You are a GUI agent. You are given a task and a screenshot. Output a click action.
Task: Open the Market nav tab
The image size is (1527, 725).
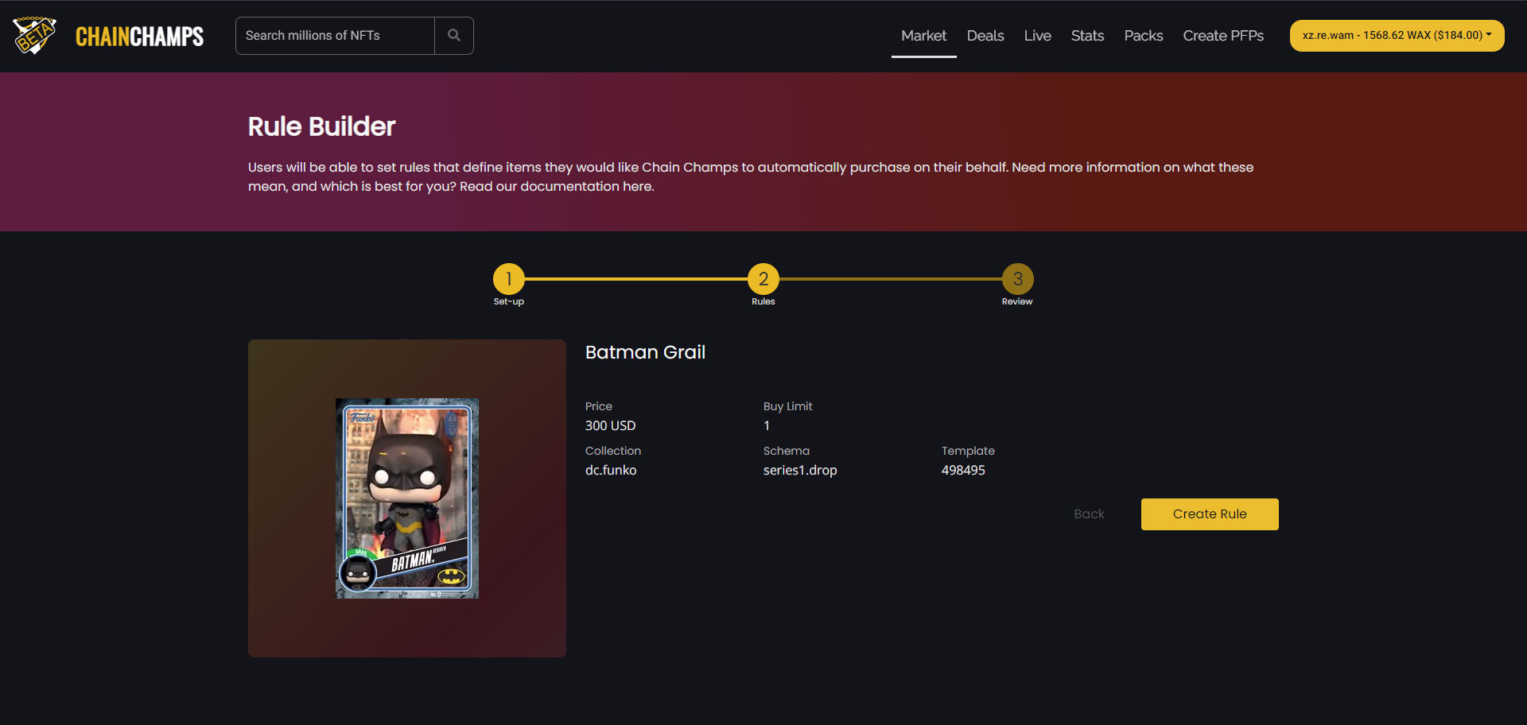(923, 36)
